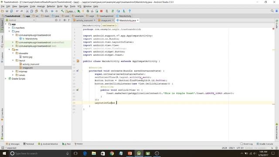
Task: Click the ToastsAndroid breadcrumb
Action: point(11,16)
